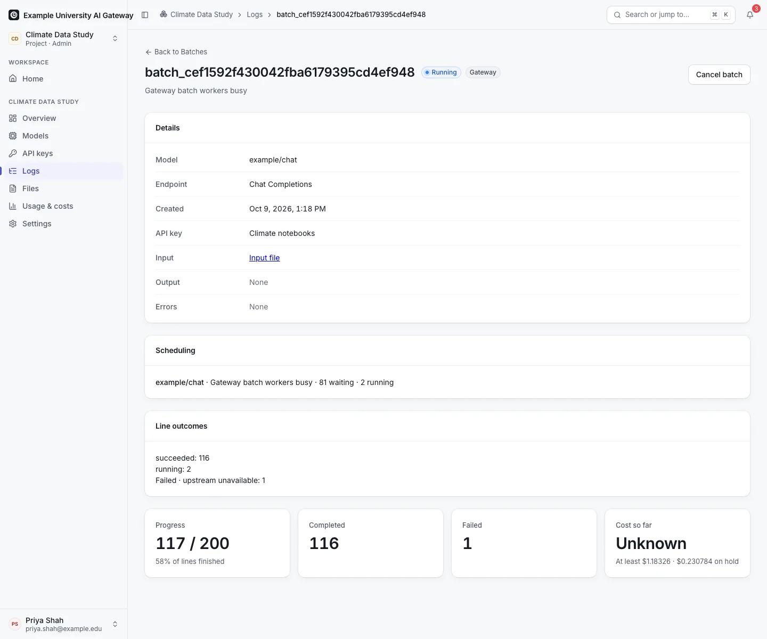Image resolution: width=767 pixels, height=639 pixels.
Task: Click the Cost so far Unknown value
Action: [x=651, y=543]
